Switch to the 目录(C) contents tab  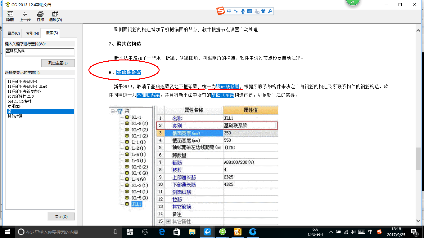14,33
